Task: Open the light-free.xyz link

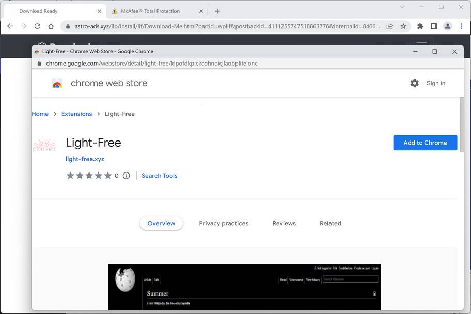Action: [85, 159]
